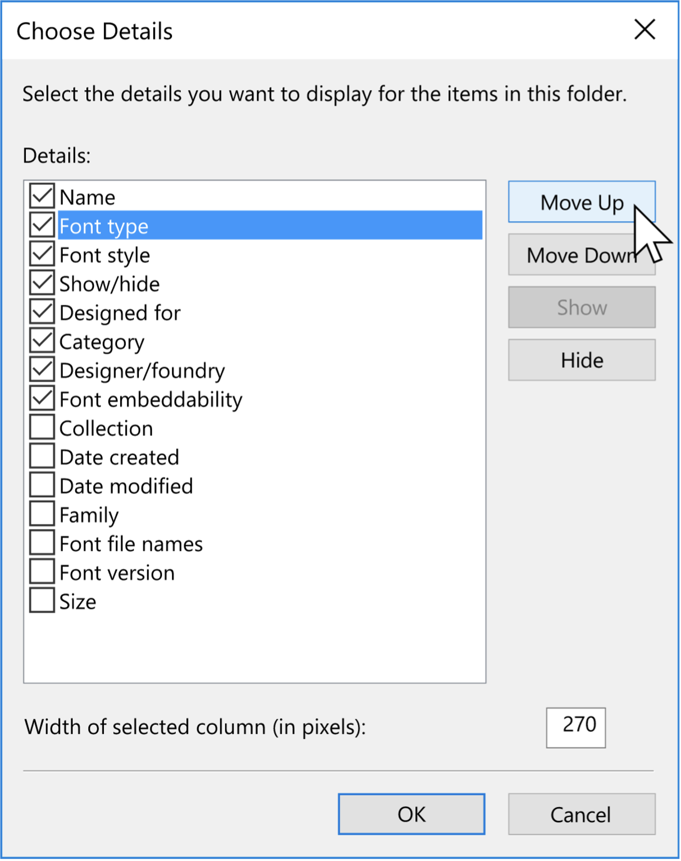This screenshot has width=681, height=861.
Task: Disable the Font type checkbox
Action: [x=41, y=225]
